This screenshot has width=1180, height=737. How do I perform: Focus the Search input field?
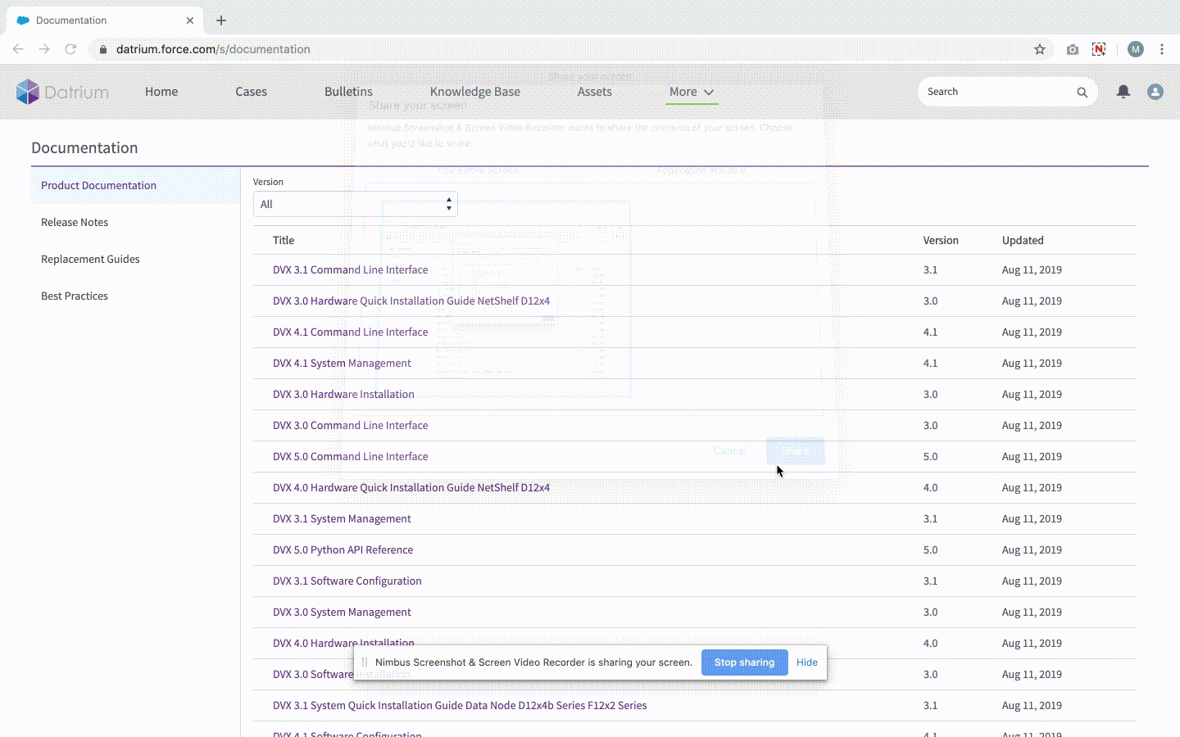pyautogui.click(x=998, y=92)
